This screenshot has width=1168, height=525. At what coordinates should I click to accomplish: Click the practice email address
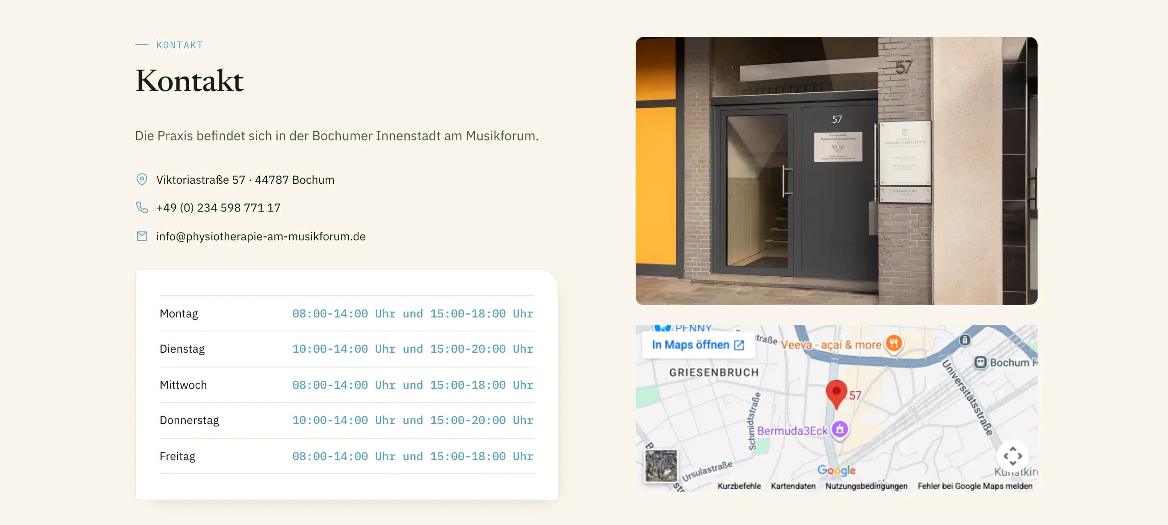pyautogui.click(x=261, y=236)
